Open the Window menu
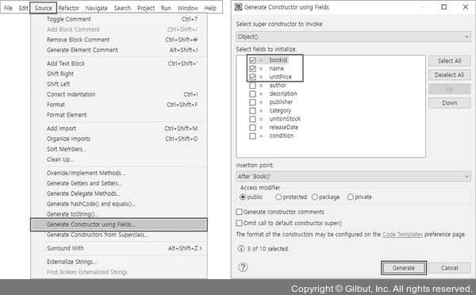 [x=187, y=8]
